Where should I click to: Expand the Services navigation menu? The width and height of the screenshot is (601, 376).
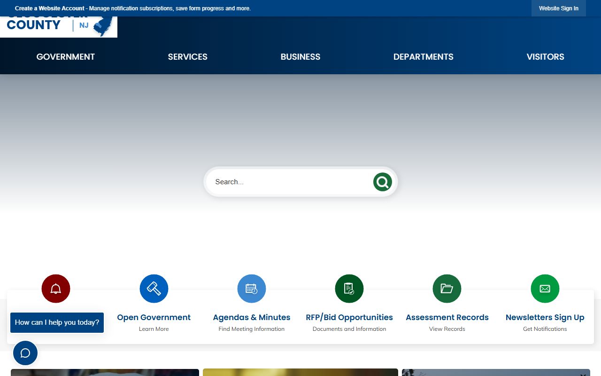coord(187,57)
